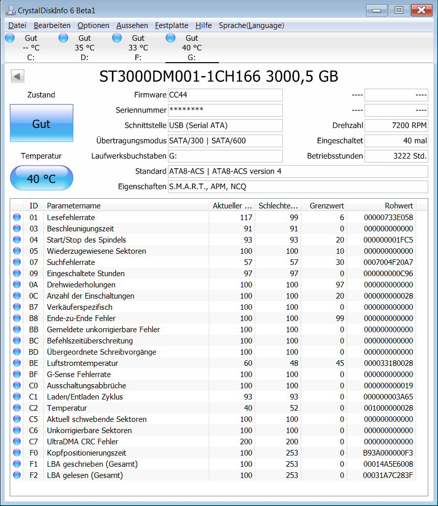This screenshot has width=438, height=506.
Task: Open the Aussehen menu
Action: (x=132, y=25)
